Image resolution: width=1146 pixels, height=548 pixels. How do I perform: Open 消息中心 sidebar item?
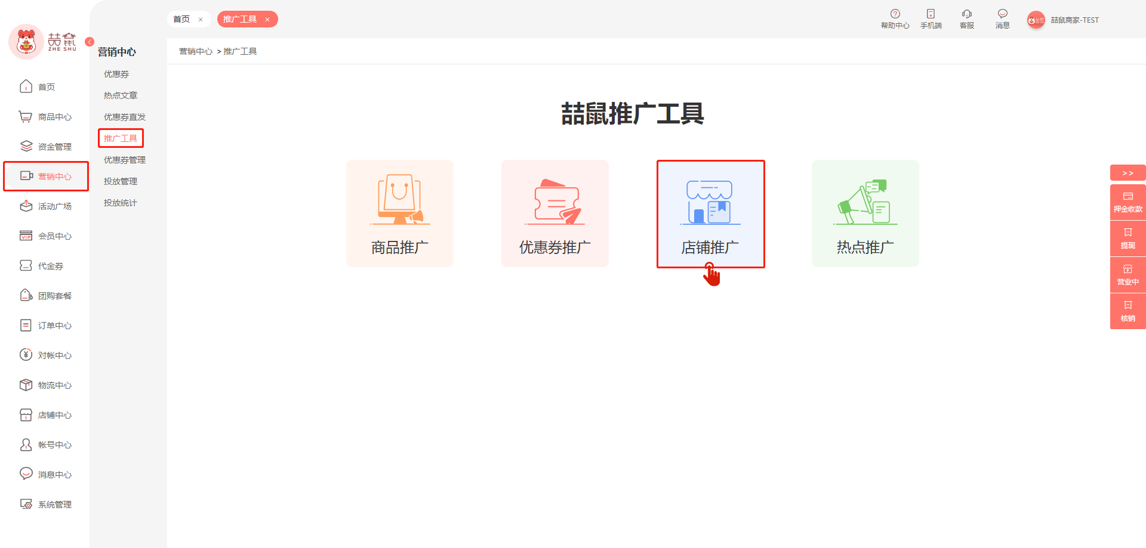(x=46, y=475)
